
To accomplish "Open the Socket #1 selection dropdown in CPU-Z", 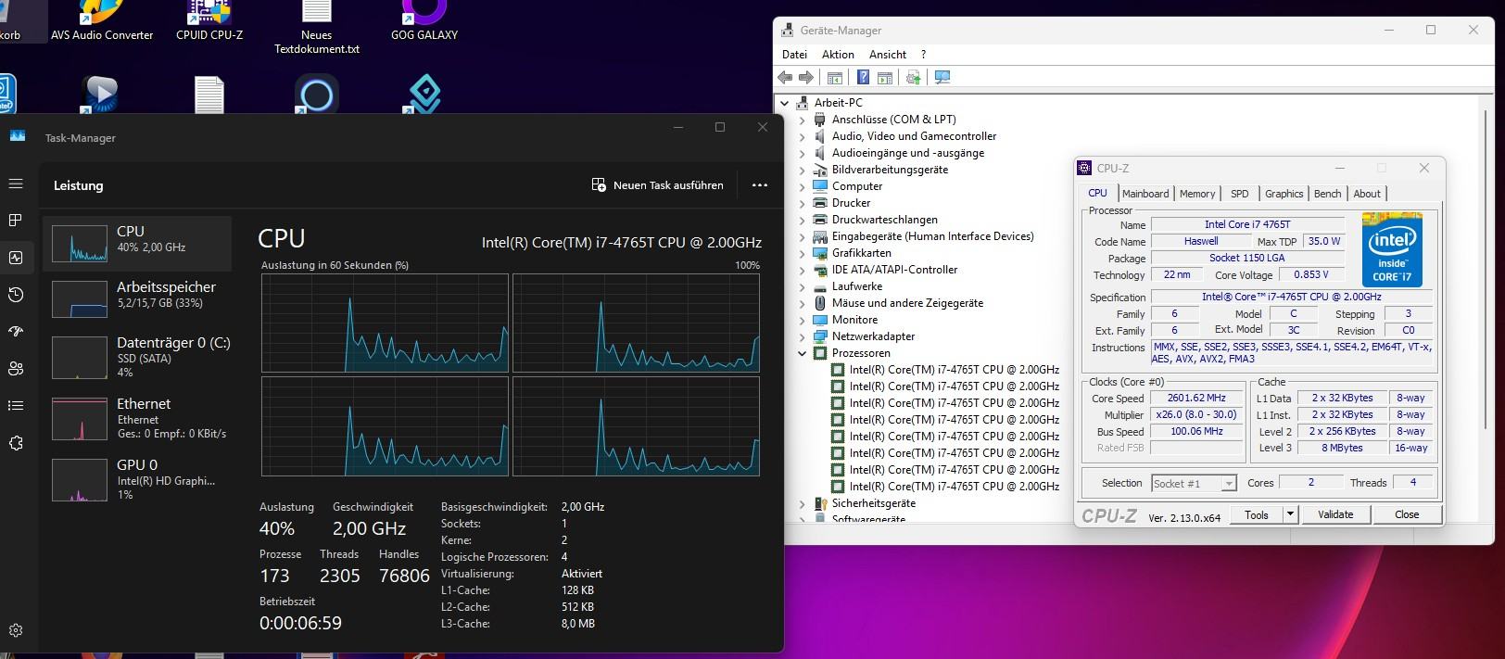I will (x=1194, y=483).
